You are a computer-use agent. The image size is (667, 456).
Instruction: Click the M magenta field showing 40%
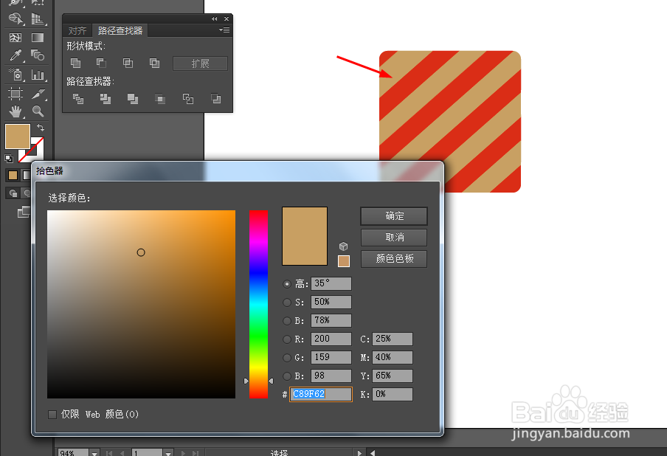393,357
